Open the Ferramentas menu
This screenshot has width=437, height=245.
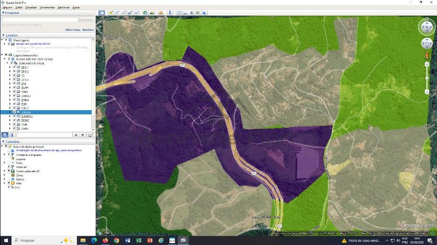click(47, 7)
